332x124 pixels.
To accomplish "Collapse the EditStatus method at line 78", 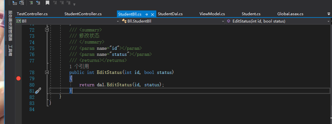I will tap(47, 72).
